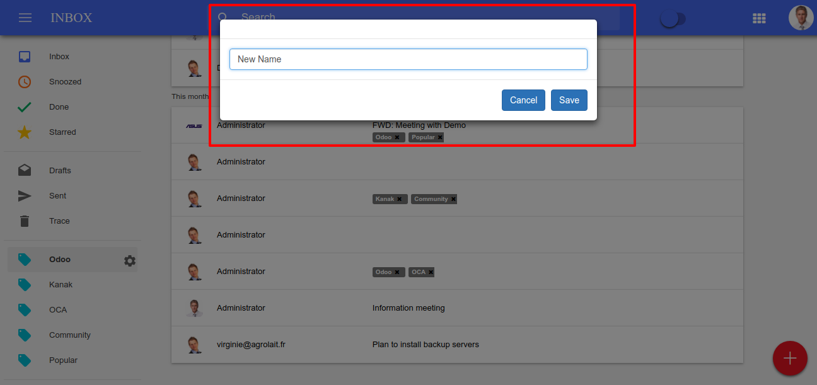Remove the Kanak tag from message
The image size is (817, 385).
400,199
